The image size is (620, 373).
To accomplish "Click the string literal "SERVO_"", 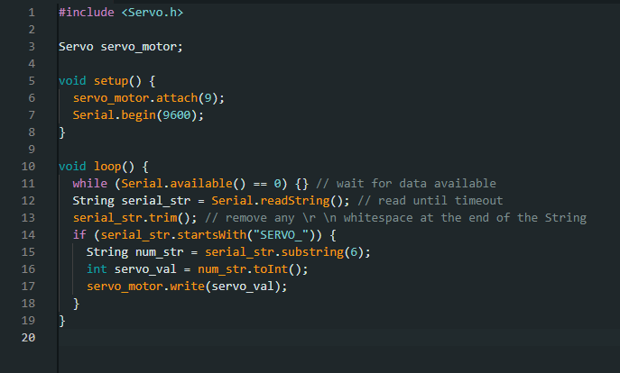I will pos(282,235).
